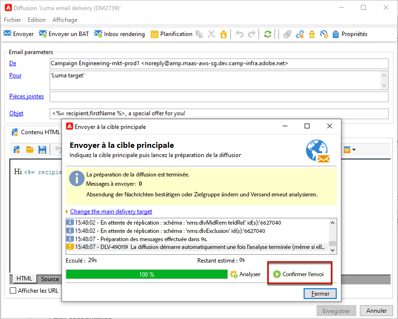Click the info icon in yellow banner
Screen dimensions: 398x319
[77, 178]
